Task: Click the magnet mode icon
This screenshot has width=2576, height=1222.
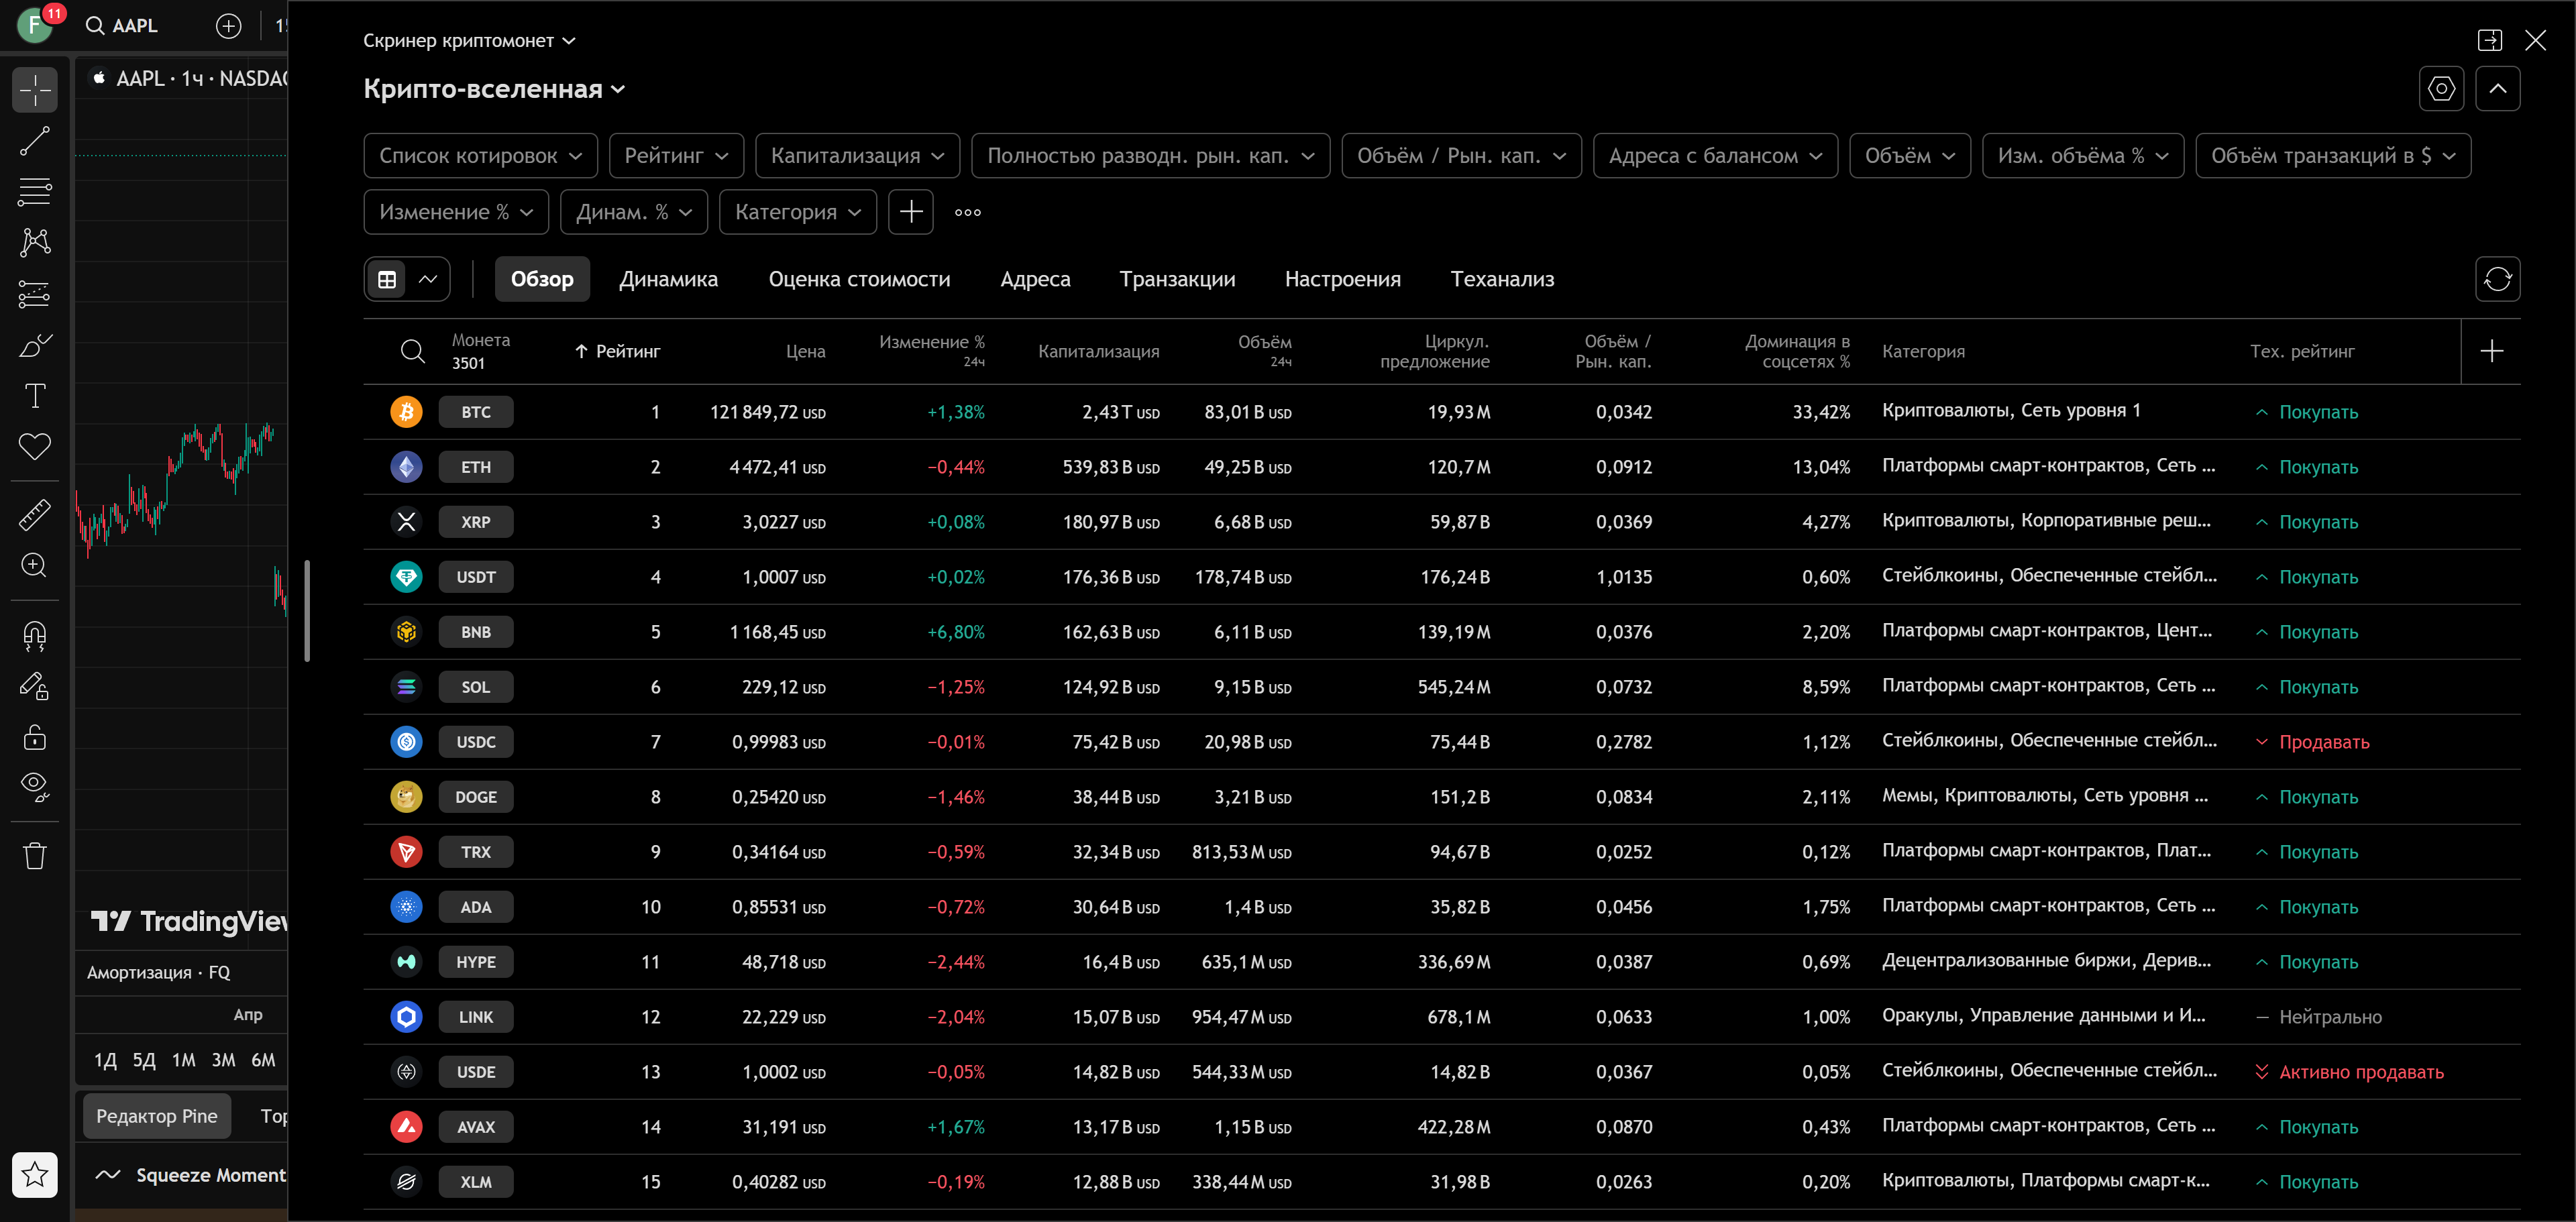Action: [x=35, y=636]
